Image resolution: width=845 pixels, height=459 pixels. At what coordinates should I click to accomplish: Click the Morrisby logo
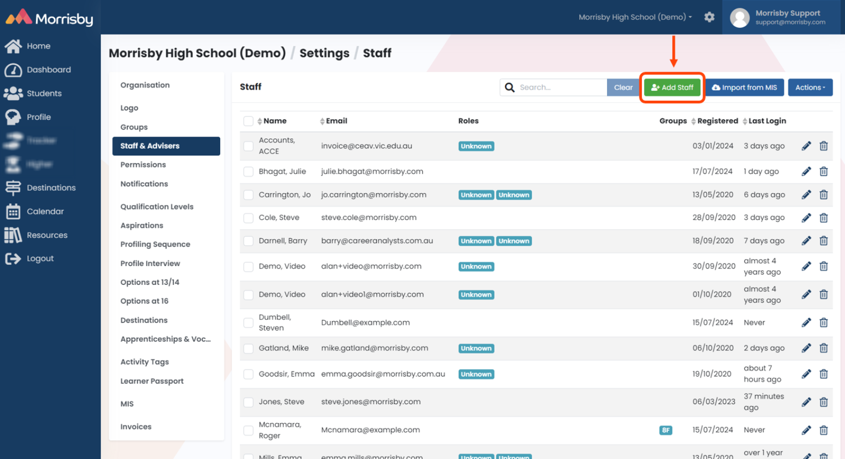[49, 18]
